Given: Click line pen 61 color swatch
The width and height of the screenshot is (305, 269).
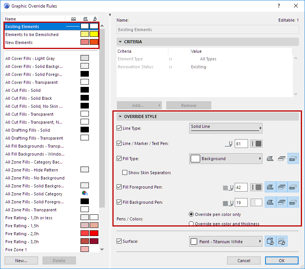Looking at the screenshot, I should tap(256, 144).
